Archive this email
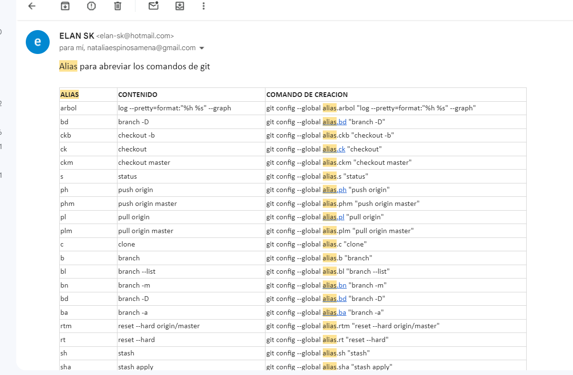 [65, 6]
